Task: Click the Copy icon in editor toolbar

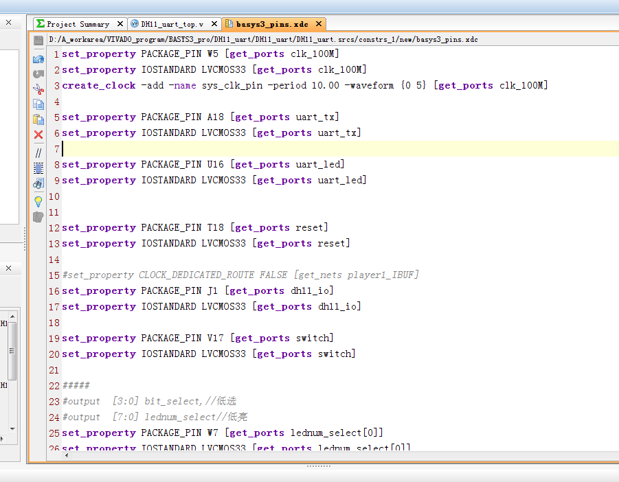Action: point(38,104)
